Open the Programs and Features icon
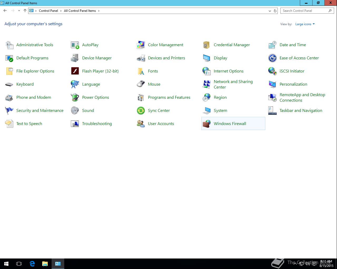Image resolution: width=337 pixels, height=269 pixels. point(141,97)
